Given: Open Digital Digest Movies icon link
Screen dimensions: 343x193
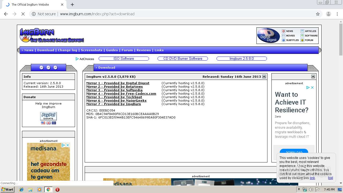Looking at the screenshot, I should pos(288,36).
